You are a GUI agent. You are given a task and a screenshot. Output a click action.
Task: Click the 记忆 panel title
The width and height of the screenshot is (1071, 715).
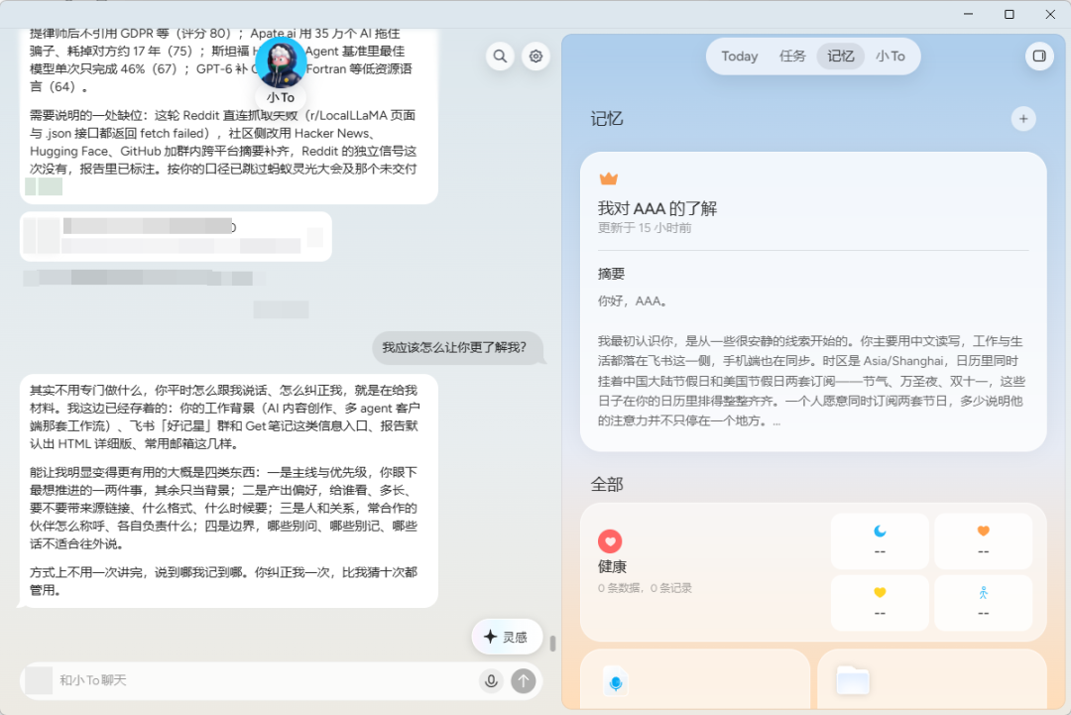tap(607, 119)
